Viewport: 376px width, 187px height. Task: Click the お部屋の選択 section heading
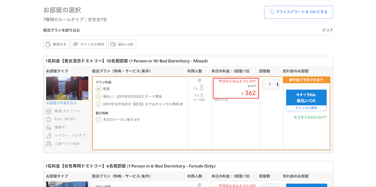click(x=62, y=10)
